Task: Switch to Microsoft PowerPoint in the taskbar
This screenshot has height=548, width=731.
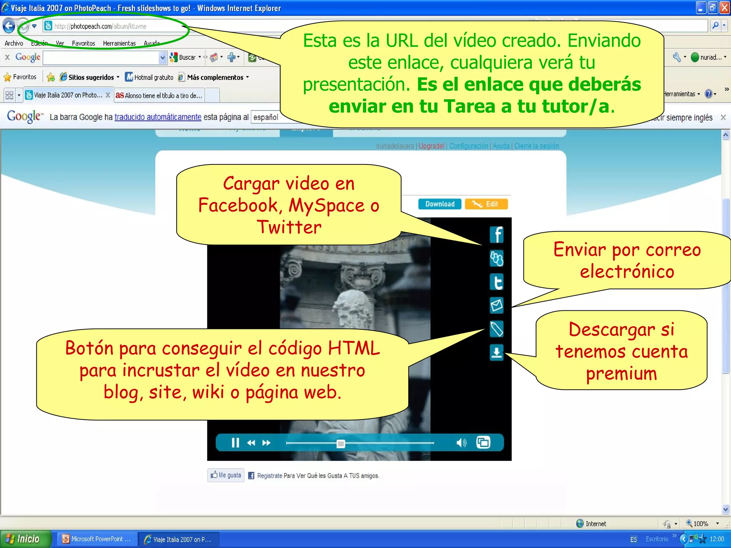Action: (x=97, y=539)
